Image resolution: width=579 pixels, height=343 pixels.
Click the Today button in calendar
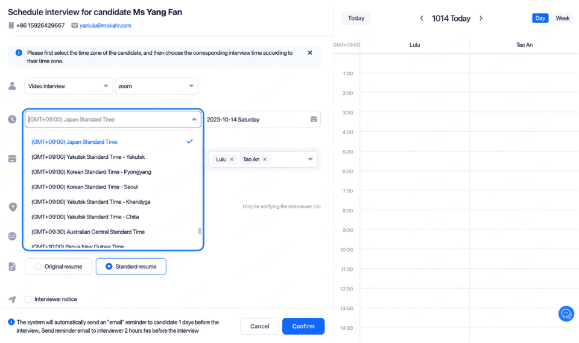coord(356,18)
